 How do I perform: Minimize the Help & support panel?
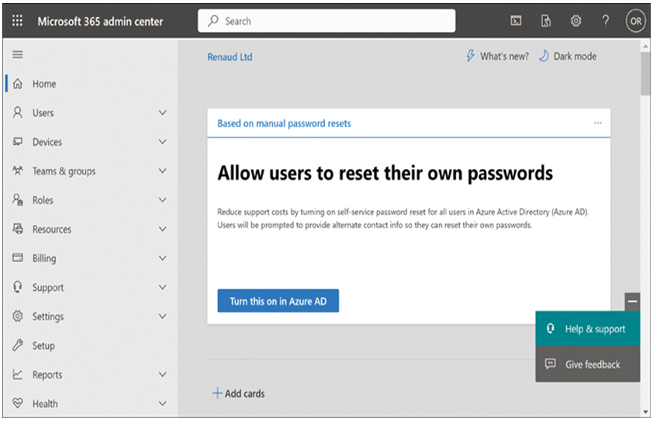[x=632, y=302]
